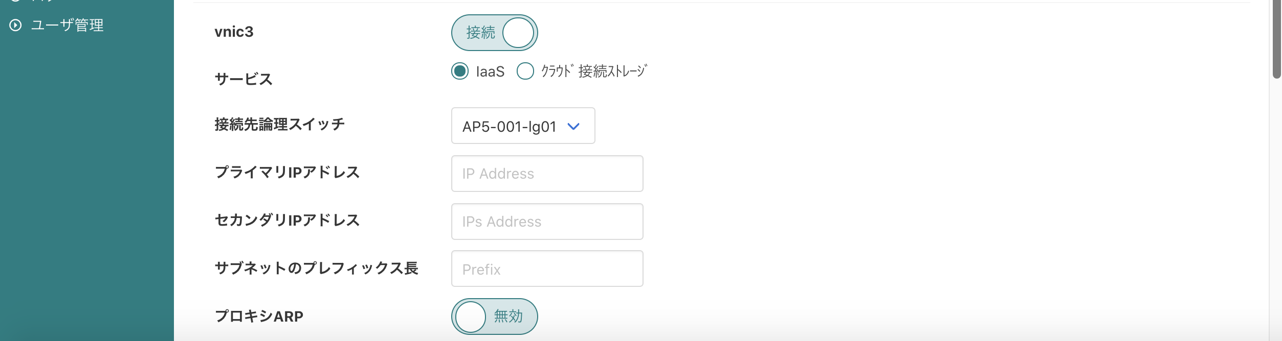This screenshot has width=1282, height=341.
Task: Select the IaaS radio button
Action: coord(460,71)
